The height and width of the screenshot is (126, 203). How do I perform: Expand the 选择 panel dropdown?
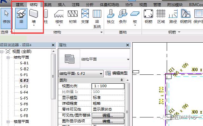11,32
